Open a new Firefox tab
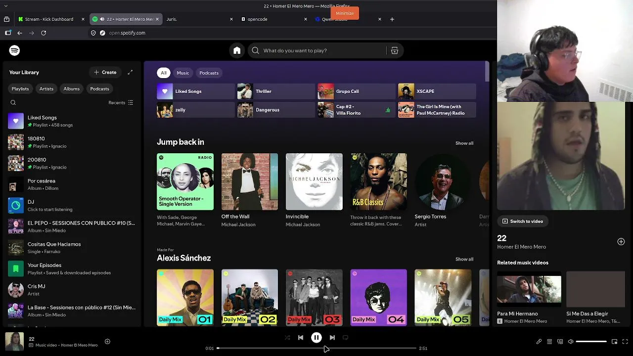The width and height of the screenshot is (633, 356). (392, 19)
